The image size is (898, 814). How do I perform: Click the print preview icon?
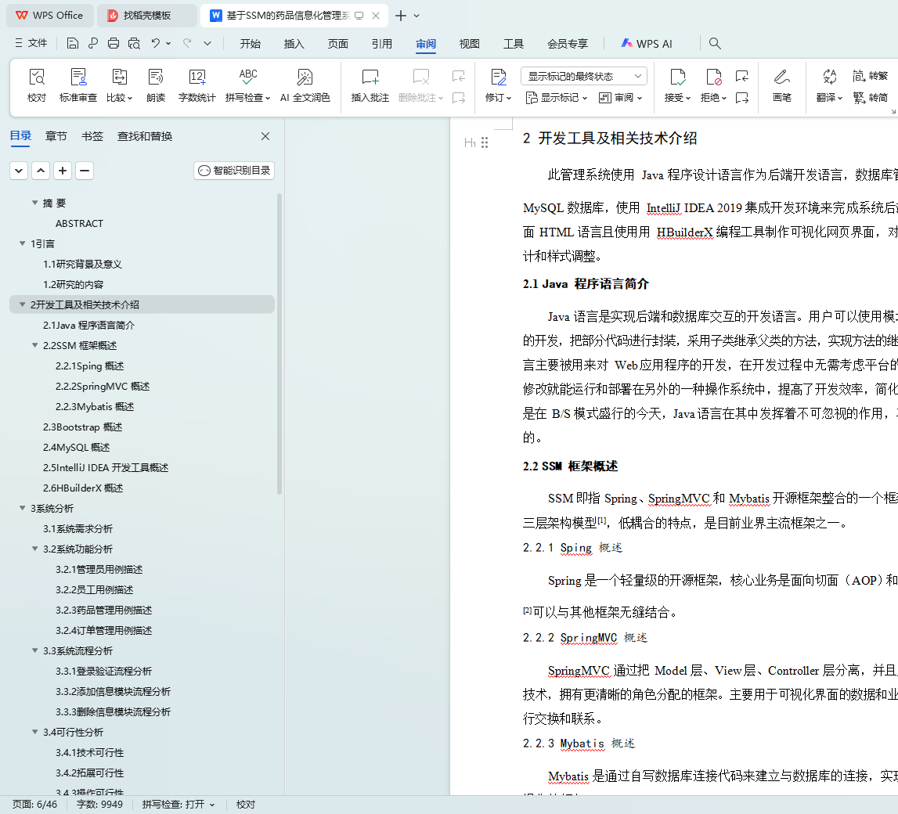pyautogui.click(x=134, y=44)
